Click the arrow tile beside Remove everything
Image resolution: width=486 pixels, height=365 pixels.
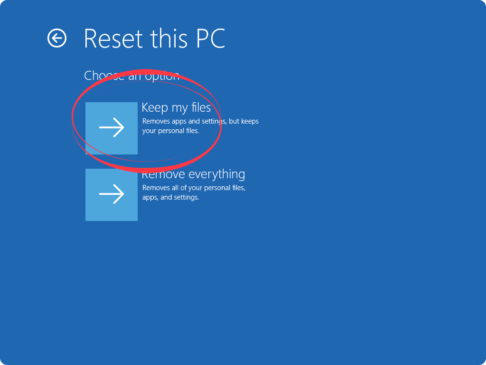(112, 195)
